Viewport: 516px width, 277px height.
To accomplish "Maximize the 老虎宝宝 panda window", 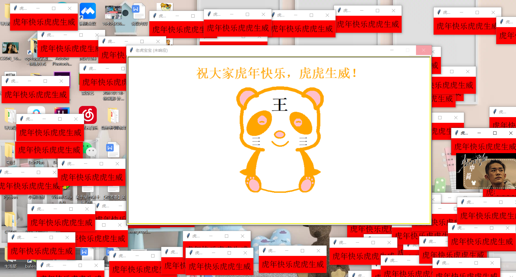I will point(407,50).
